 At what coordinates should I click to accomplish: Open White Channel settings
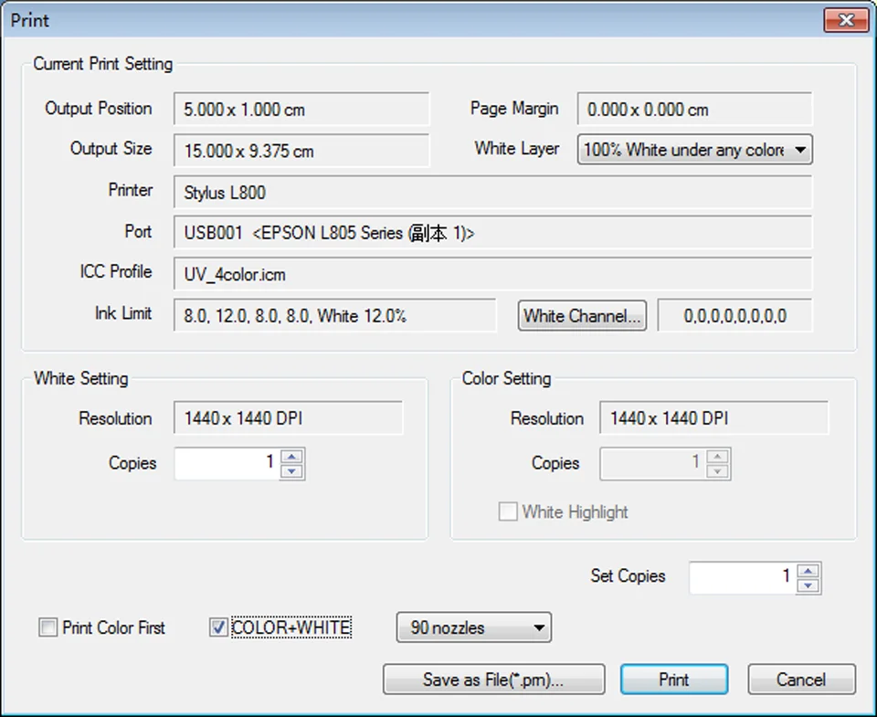582,316
